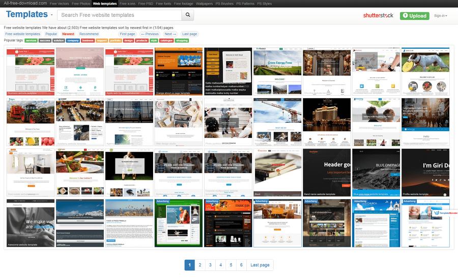Image resolution: width=458 pixels, height=278 pixels.
Task: Click the All-free-download.com site logo
Action: click(25, 3)
